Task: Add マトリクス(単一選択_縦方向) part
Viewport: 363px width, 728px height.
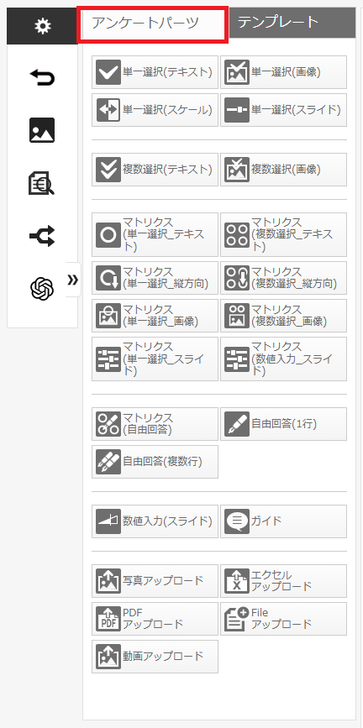Action: [x=155, y=278]
